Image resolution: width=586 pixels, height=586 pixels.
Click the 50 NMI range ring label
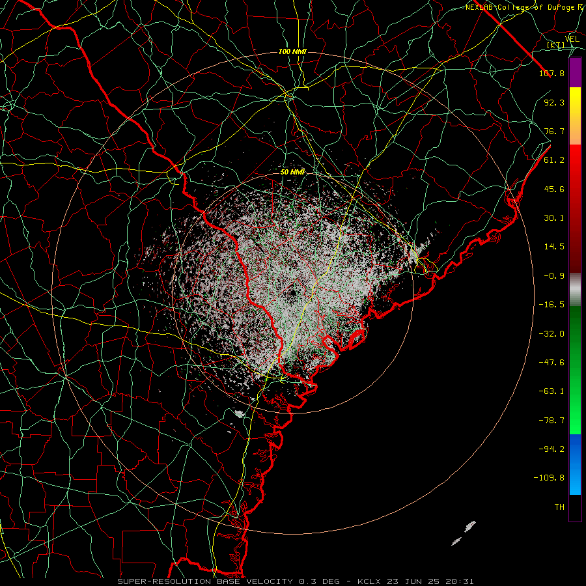(292, 172)
